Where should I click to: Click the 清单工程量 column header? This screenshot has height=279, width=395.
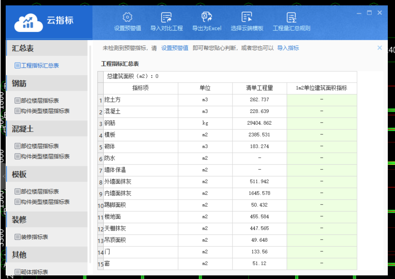(260, 88)
